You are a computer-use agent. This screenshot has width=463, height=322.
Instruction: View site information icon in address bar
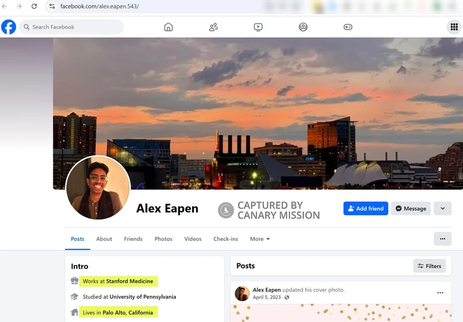[52, 6]
